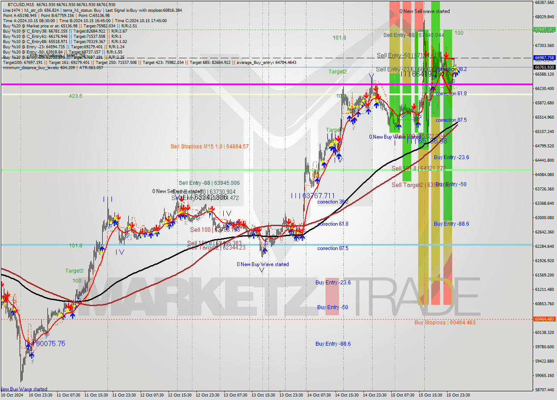The image size is (557, 400).
Task: Click the 60138.320 price axis value
Action: 544,333
